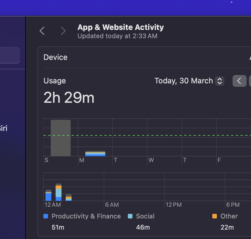The image size is (251, 239).
Task: Click the back navigation chevron
Action: pos(42,31)
